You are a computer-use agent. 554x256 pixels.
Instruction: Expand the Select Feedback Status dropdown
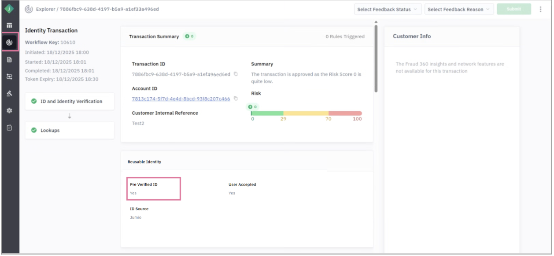388,9
